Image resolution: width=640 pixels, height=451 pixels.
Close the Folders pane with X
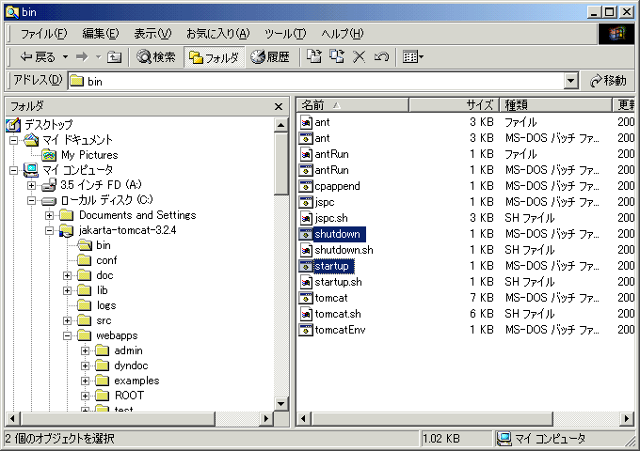(279, 107)
